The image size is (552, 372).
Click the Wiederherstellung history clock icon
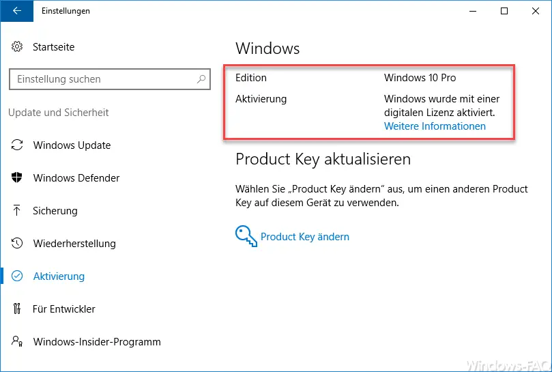[17, 243]
